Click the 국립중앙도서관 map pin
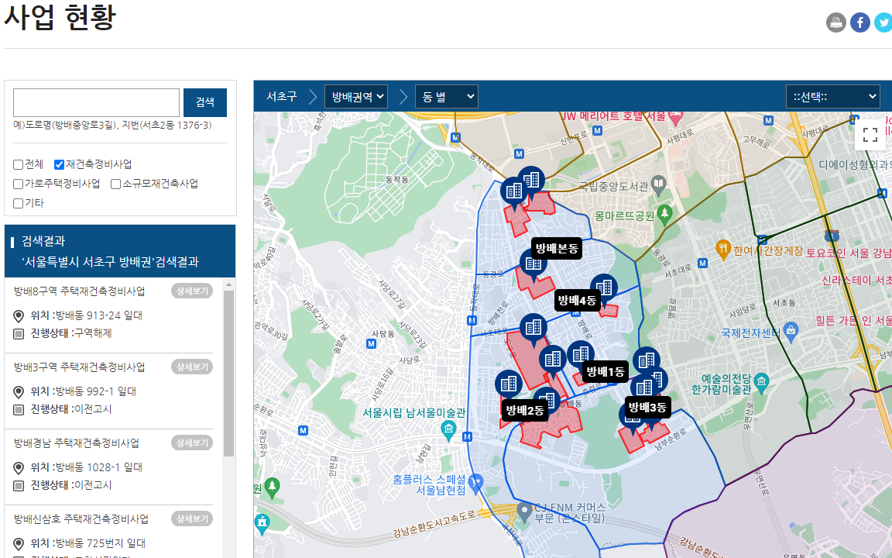Image resolution: width=892 pixels, height=558 pixels. (658, 184)
